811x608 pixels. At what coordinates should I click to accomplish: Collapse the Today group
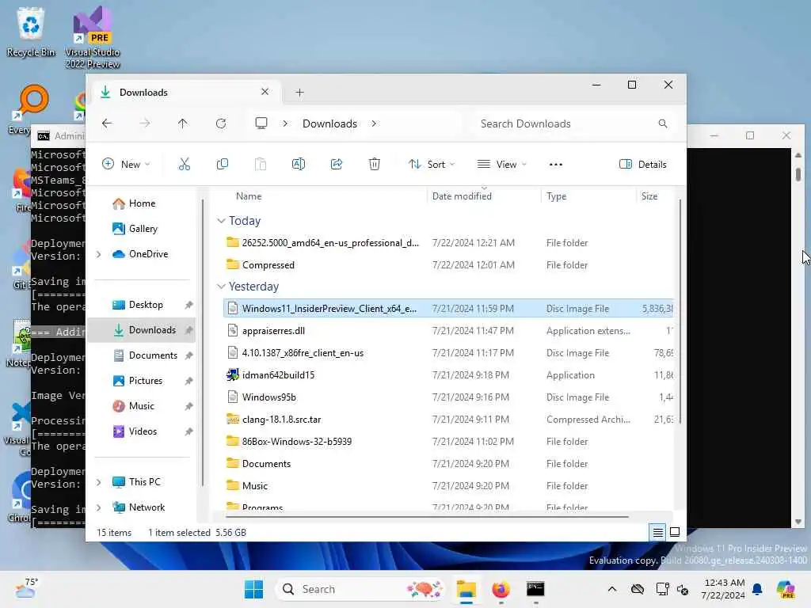tap(221, 221)
